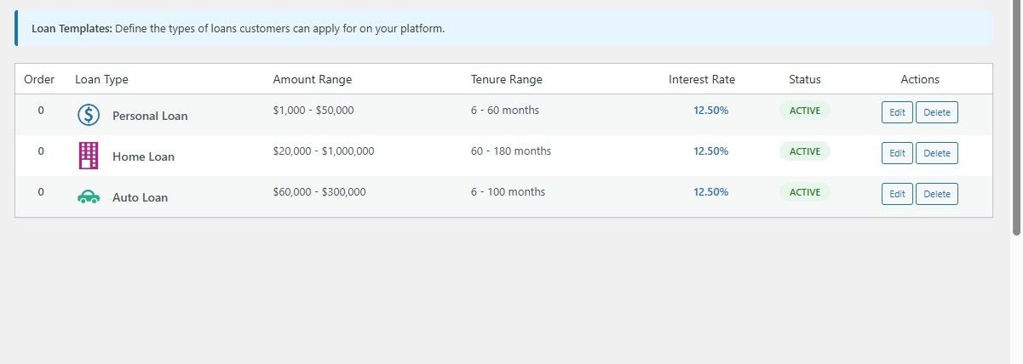This screenshot has height=364, width=1023.
Task: Click the Home Loan 12.50% interest rate
Action: (x=710, y=151)
